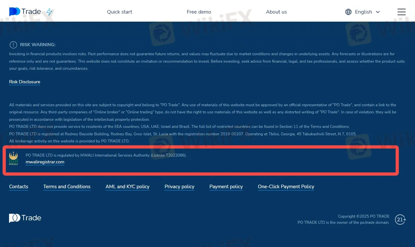Open the Privacy policy link
This screenshot has width=415, height=247.
coord(179,187)
